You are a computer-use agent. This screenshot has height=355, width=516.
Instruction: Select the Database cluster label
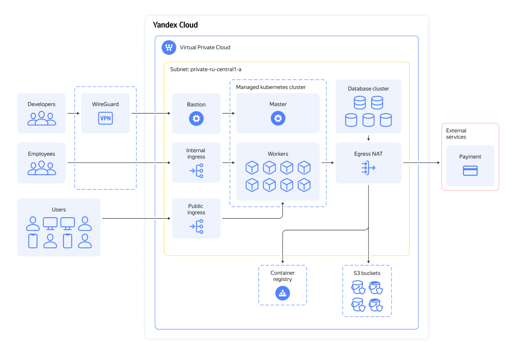click(368, 89)
